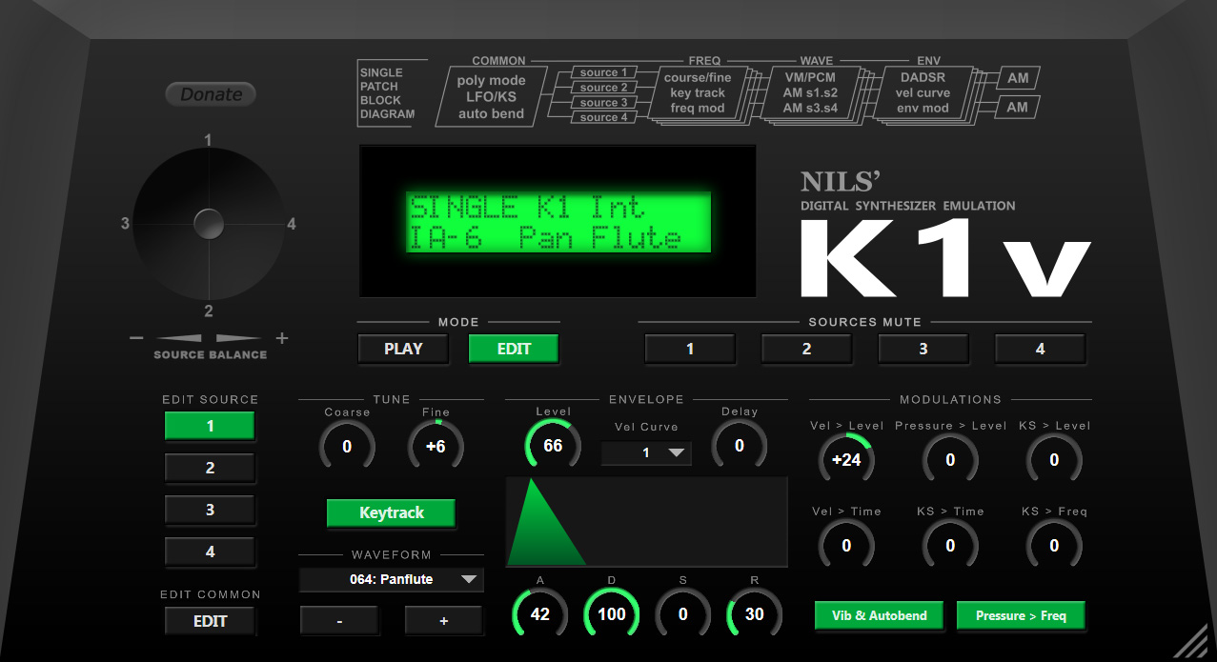
Task: Click the Fine tune knob
Action: coord(436,446)
